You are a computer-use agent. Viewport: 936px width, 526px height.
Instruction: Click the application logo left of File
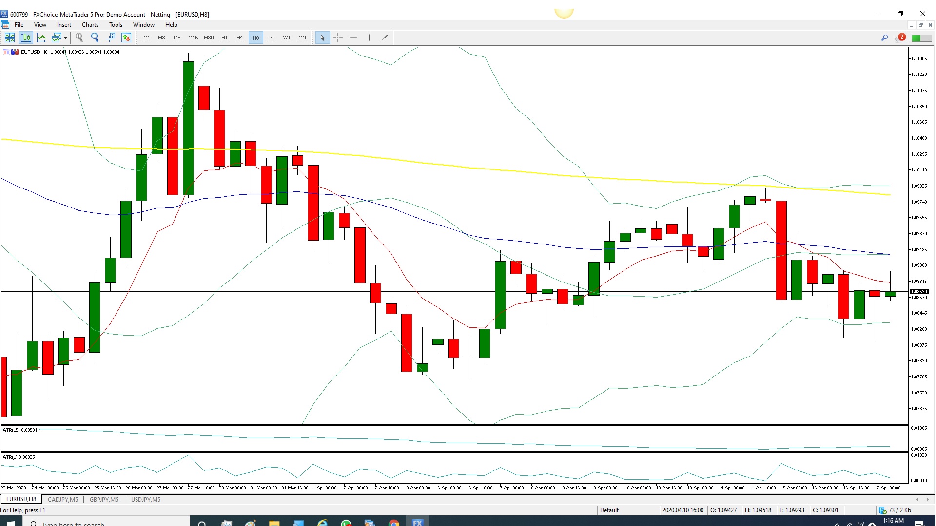tap(5, 25)
